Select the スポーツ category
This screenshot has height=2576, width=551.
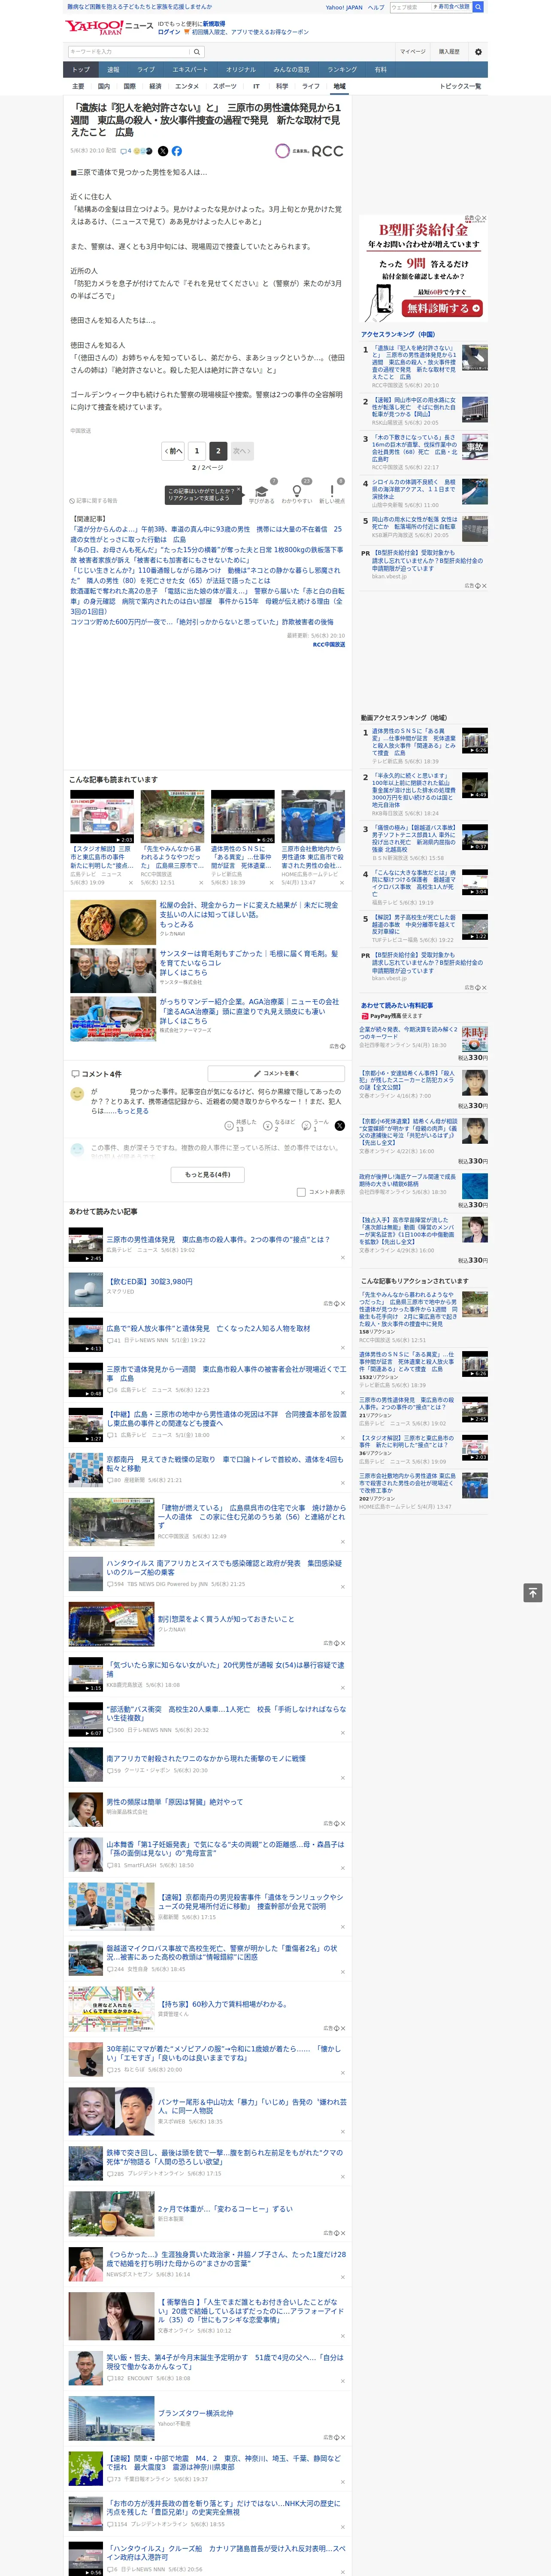[x=225, y=86]
